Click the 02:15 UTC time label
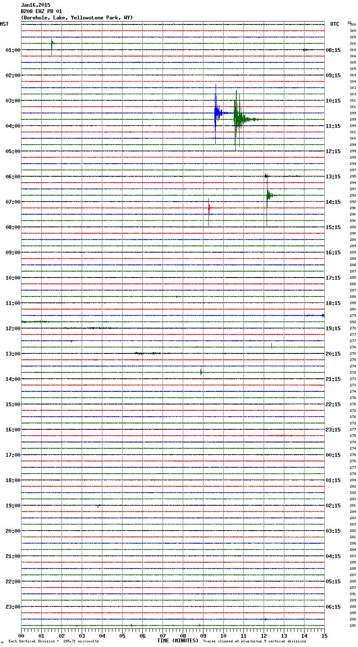This screenshot has width=358, height=647. [x=333, y=506]
